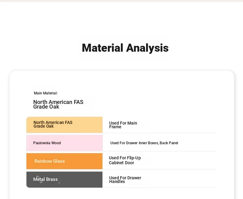Click the word Material in the title
The width and height of the screenshot is (243, 199).
(x=102, y=48)
